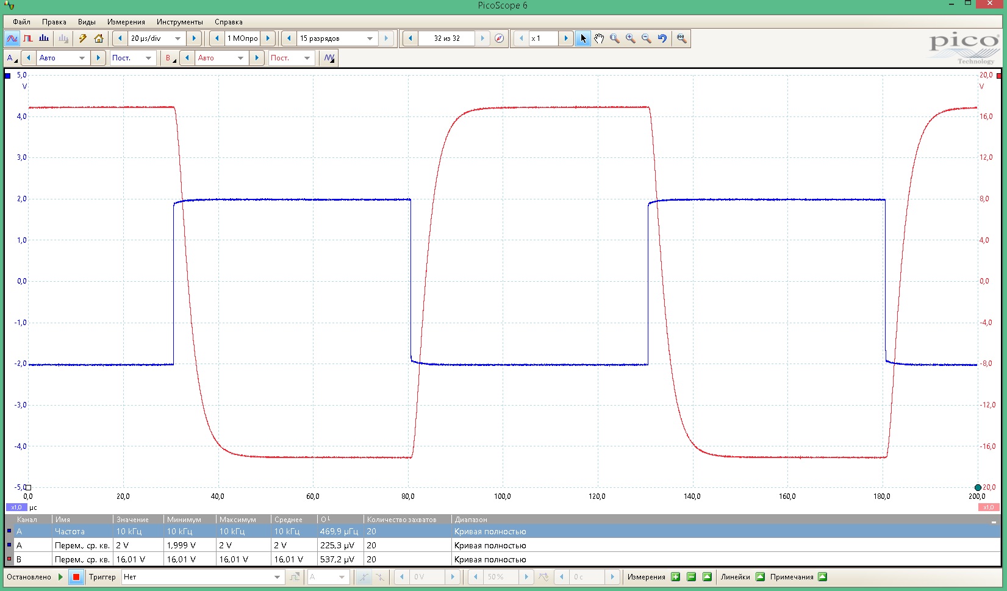Decrease sample count 1 МОпро left arrow
1007x591 pixels.
point(217,38)
